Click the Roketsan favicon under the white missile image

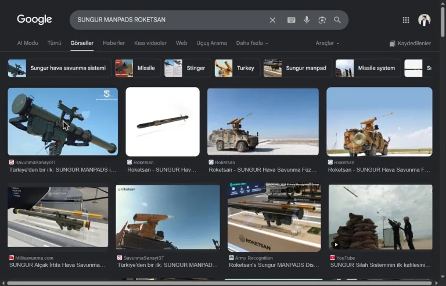130,162
